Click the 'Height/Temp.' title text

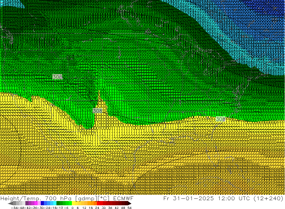coord(21,198)
